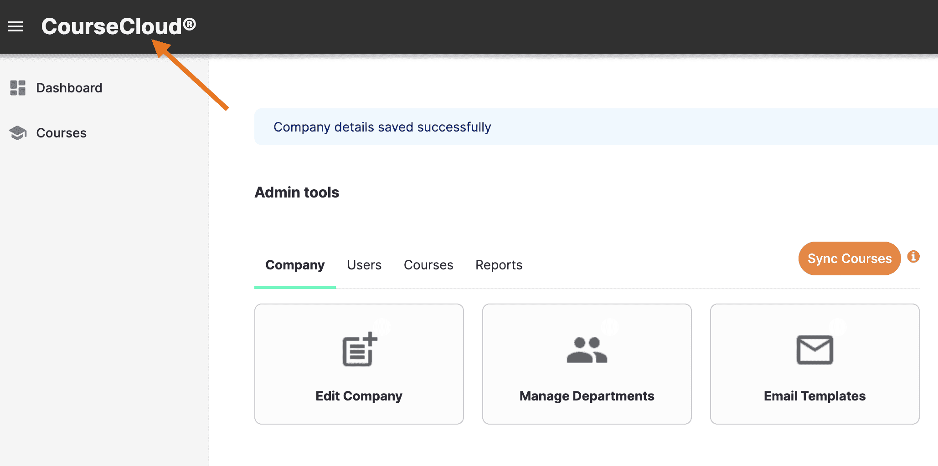The image size is (938, 466).
Task: Go to Dashboard in sidebar
Action: point(69,88)
